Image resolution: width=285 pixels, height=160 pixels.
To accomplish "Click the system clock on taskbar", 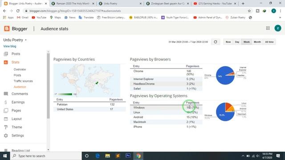I will [x=267, y=156].
